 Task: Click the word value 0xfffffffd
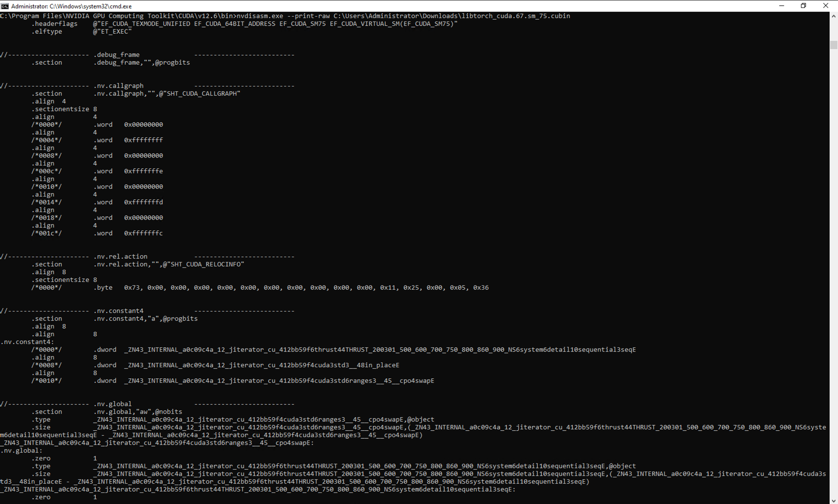click(x=144, y=203)
